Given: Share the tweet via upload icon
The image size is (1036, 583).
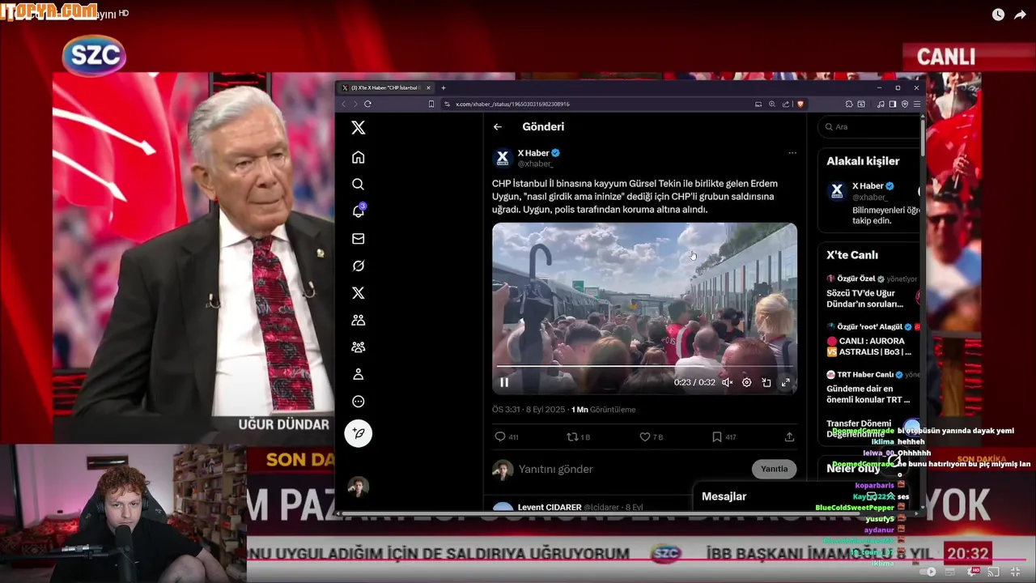Looking at the screenshot, I should pyautogui.click(x=789, y=437).
